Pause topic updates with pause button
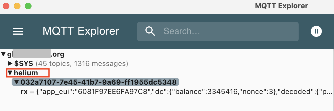The width and height of the screenshot is (334, 111). pos(316,31)
